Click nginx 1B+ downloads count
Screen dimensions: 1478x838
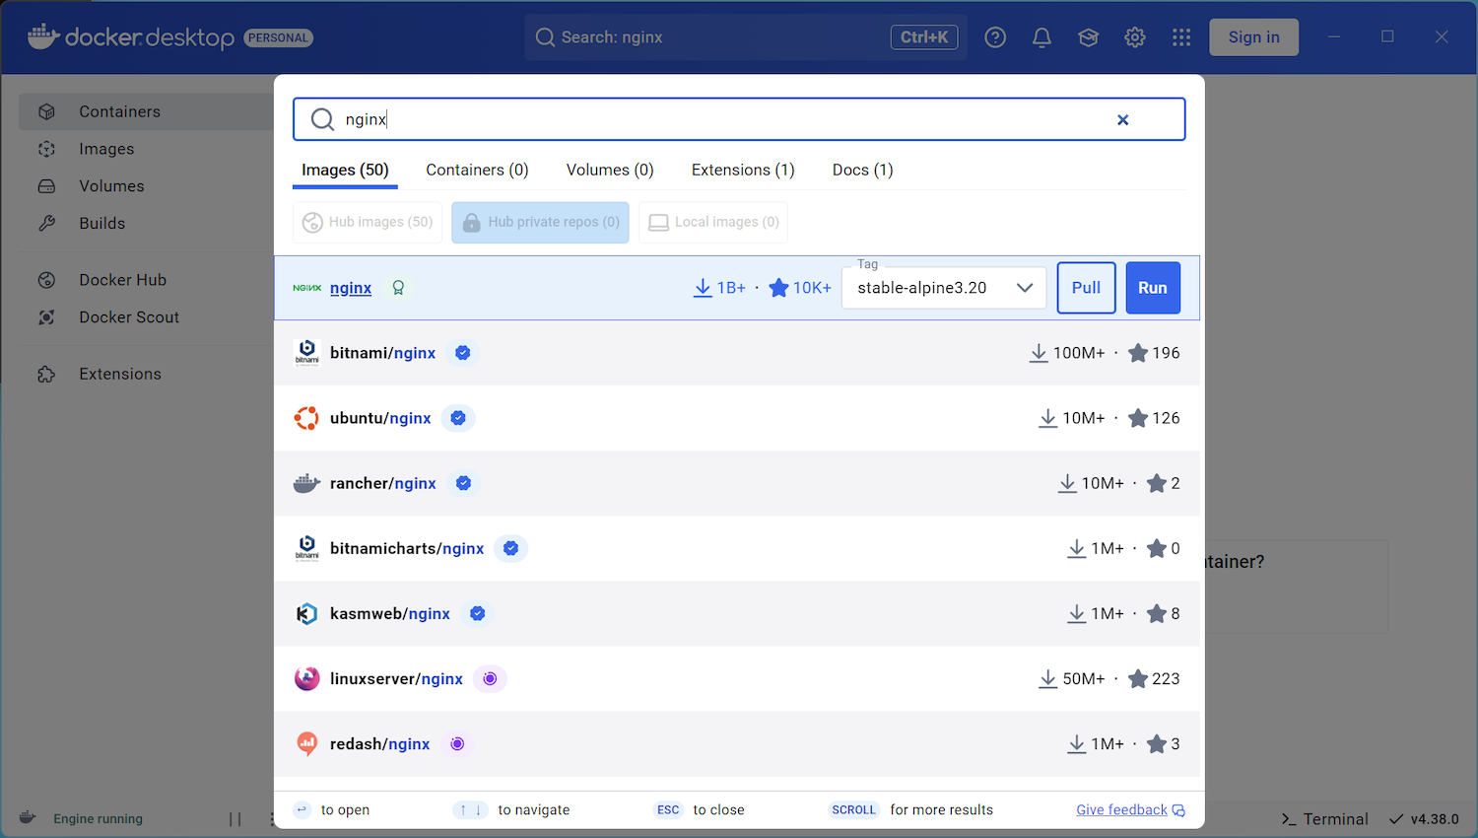pyautogui.click(x=719, y=288)
